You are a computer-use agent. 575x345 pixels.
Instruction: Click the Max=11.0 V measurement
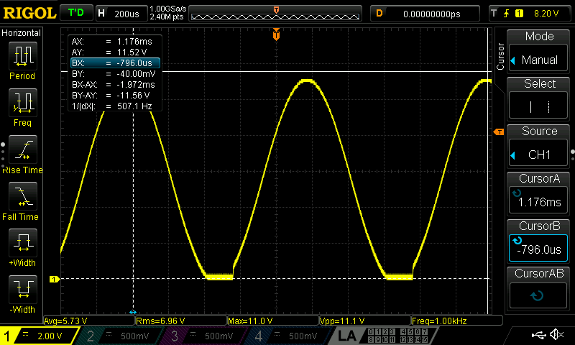(x=273, y=321)
